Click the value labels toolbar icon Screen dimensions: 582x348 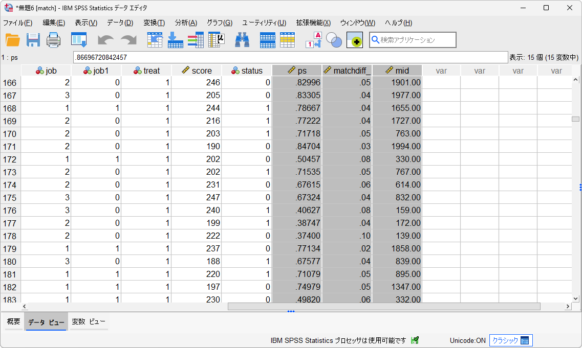point(313,40)
